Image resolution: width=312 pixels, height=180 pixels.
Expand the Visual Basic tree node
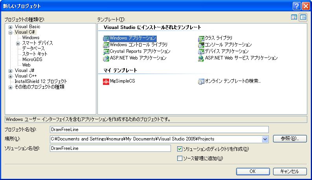[10, 27]
